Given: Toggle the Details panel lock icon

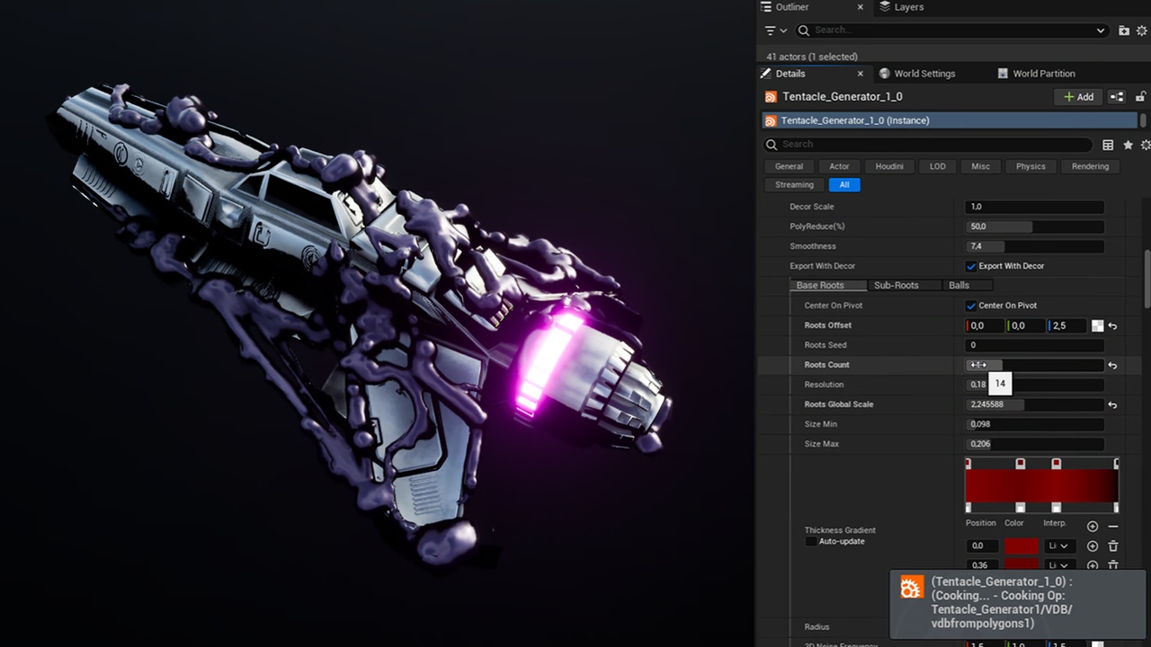Looking at the screenshot, I should click(x=1140, y=97).
